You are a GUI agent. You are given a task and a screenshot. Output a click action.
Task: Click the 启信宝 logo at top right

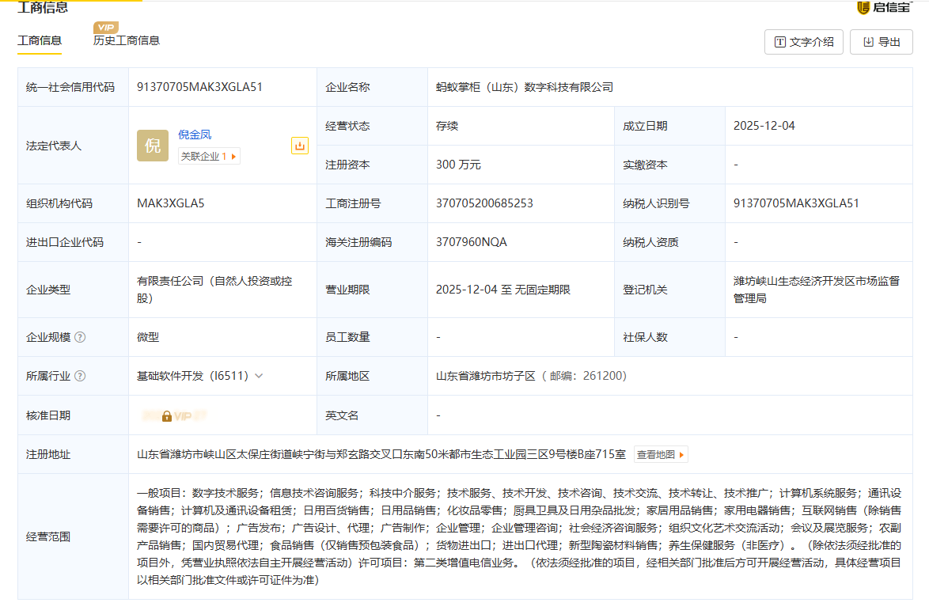click(x=883, y=8)
